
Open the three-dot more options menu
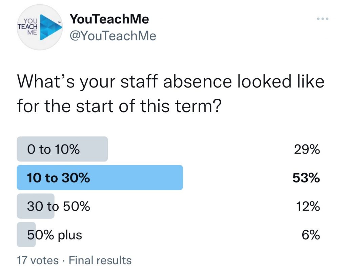[323, 19]
